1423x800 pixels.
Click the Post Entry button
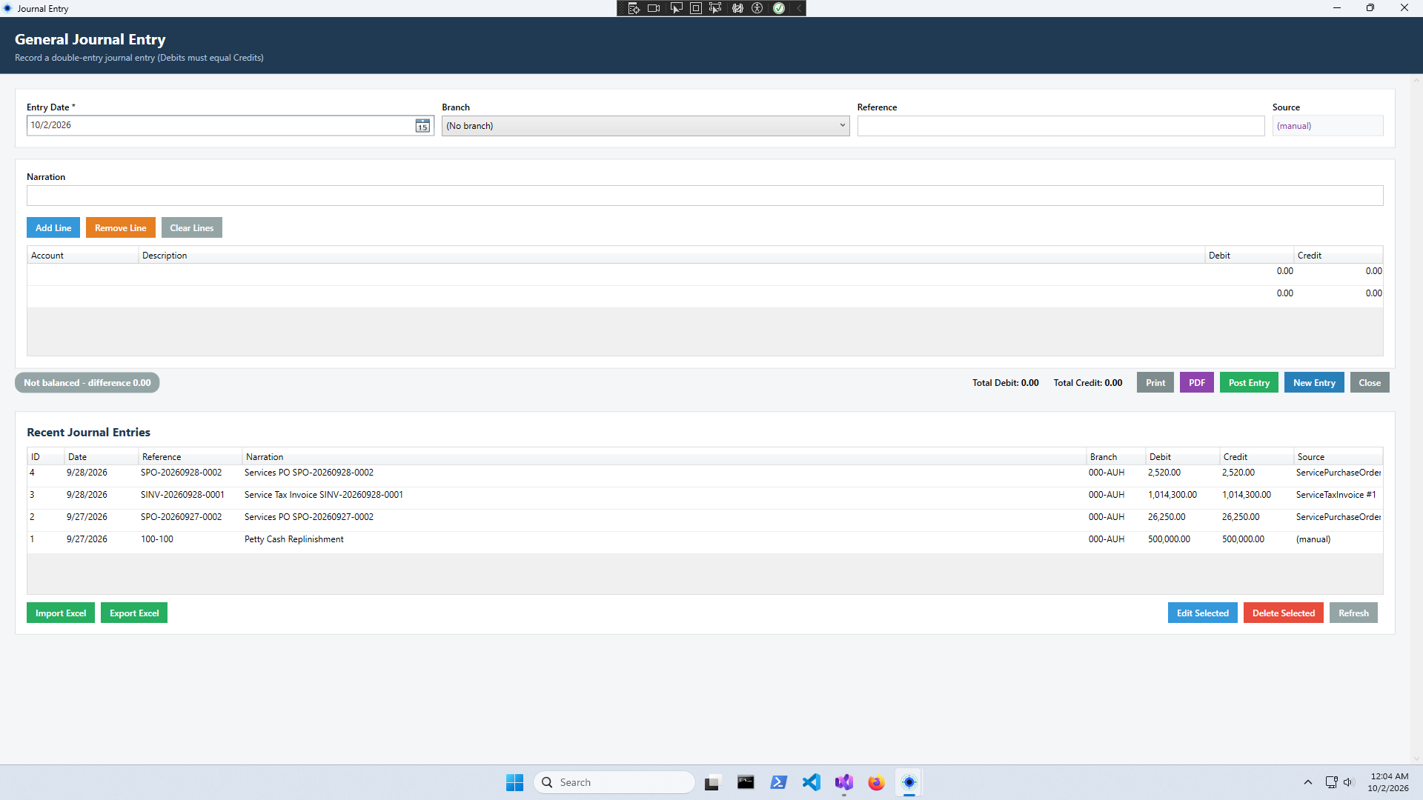point(1249,382)
